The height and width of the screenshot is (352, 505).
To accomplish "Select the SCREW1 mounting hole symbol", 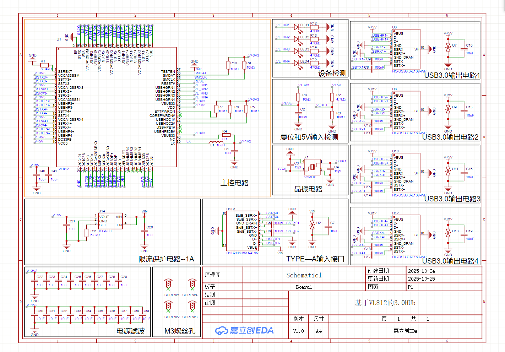I will 168,285.
